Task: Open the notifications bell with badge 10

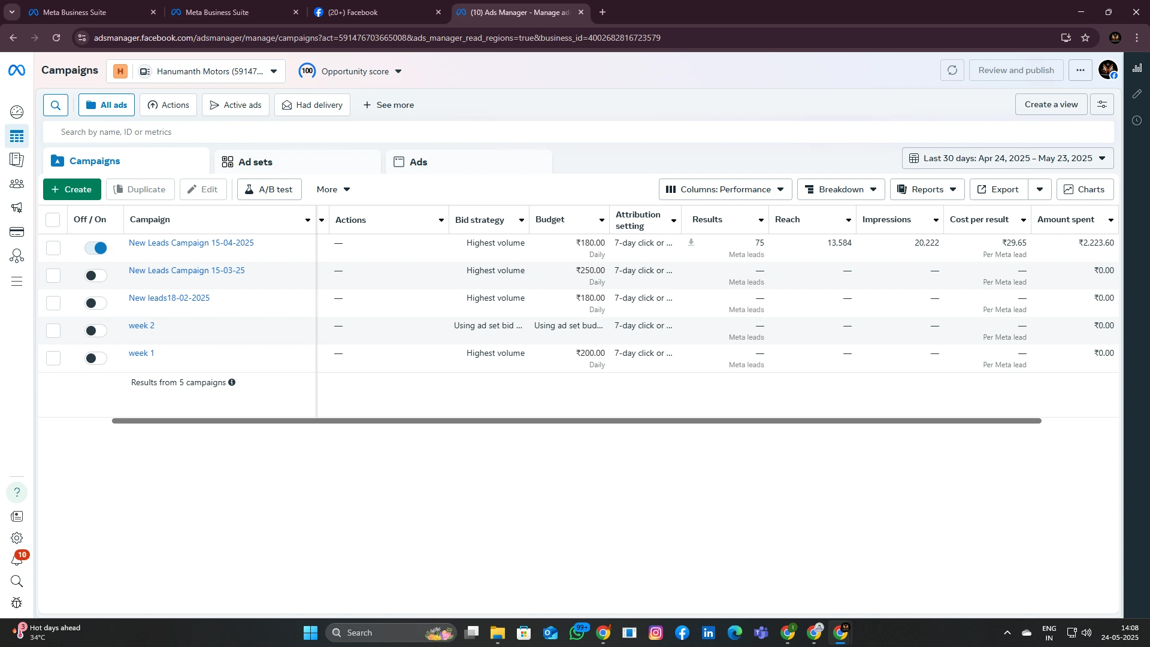Action: click(17, 560)
